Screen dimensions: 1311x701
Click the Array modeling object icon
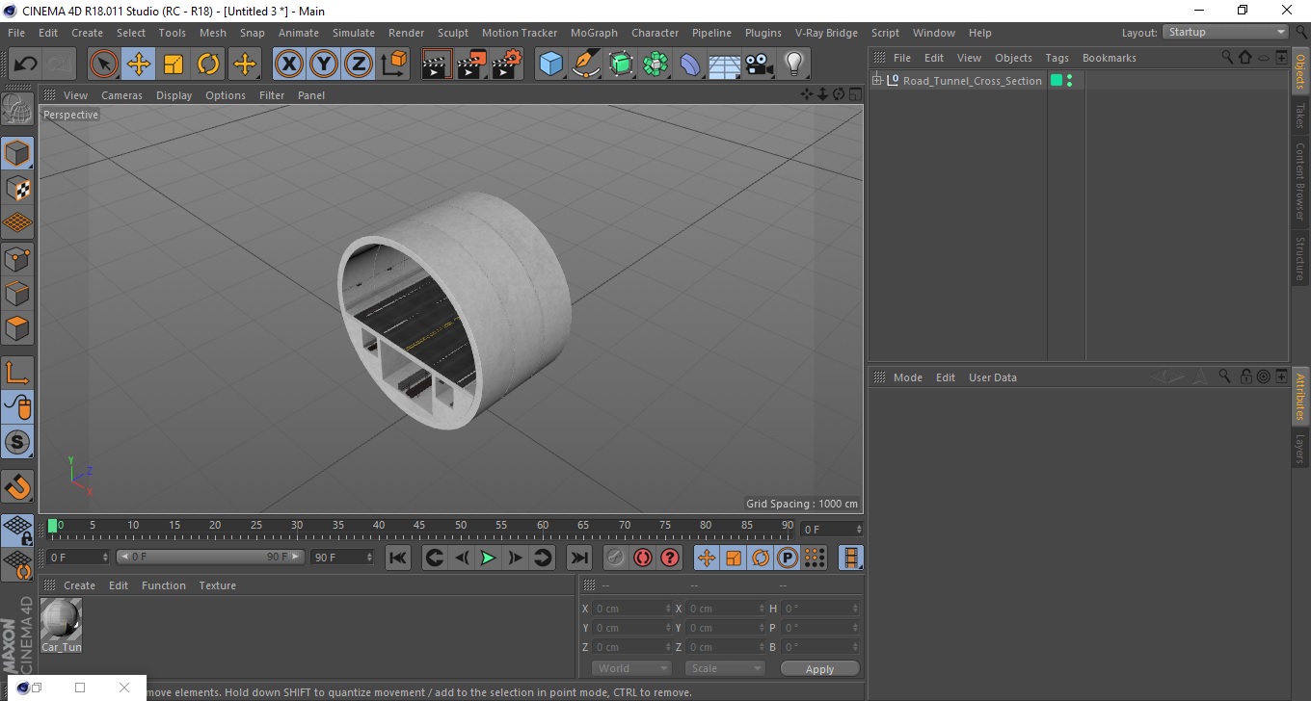tap(655, 65)
